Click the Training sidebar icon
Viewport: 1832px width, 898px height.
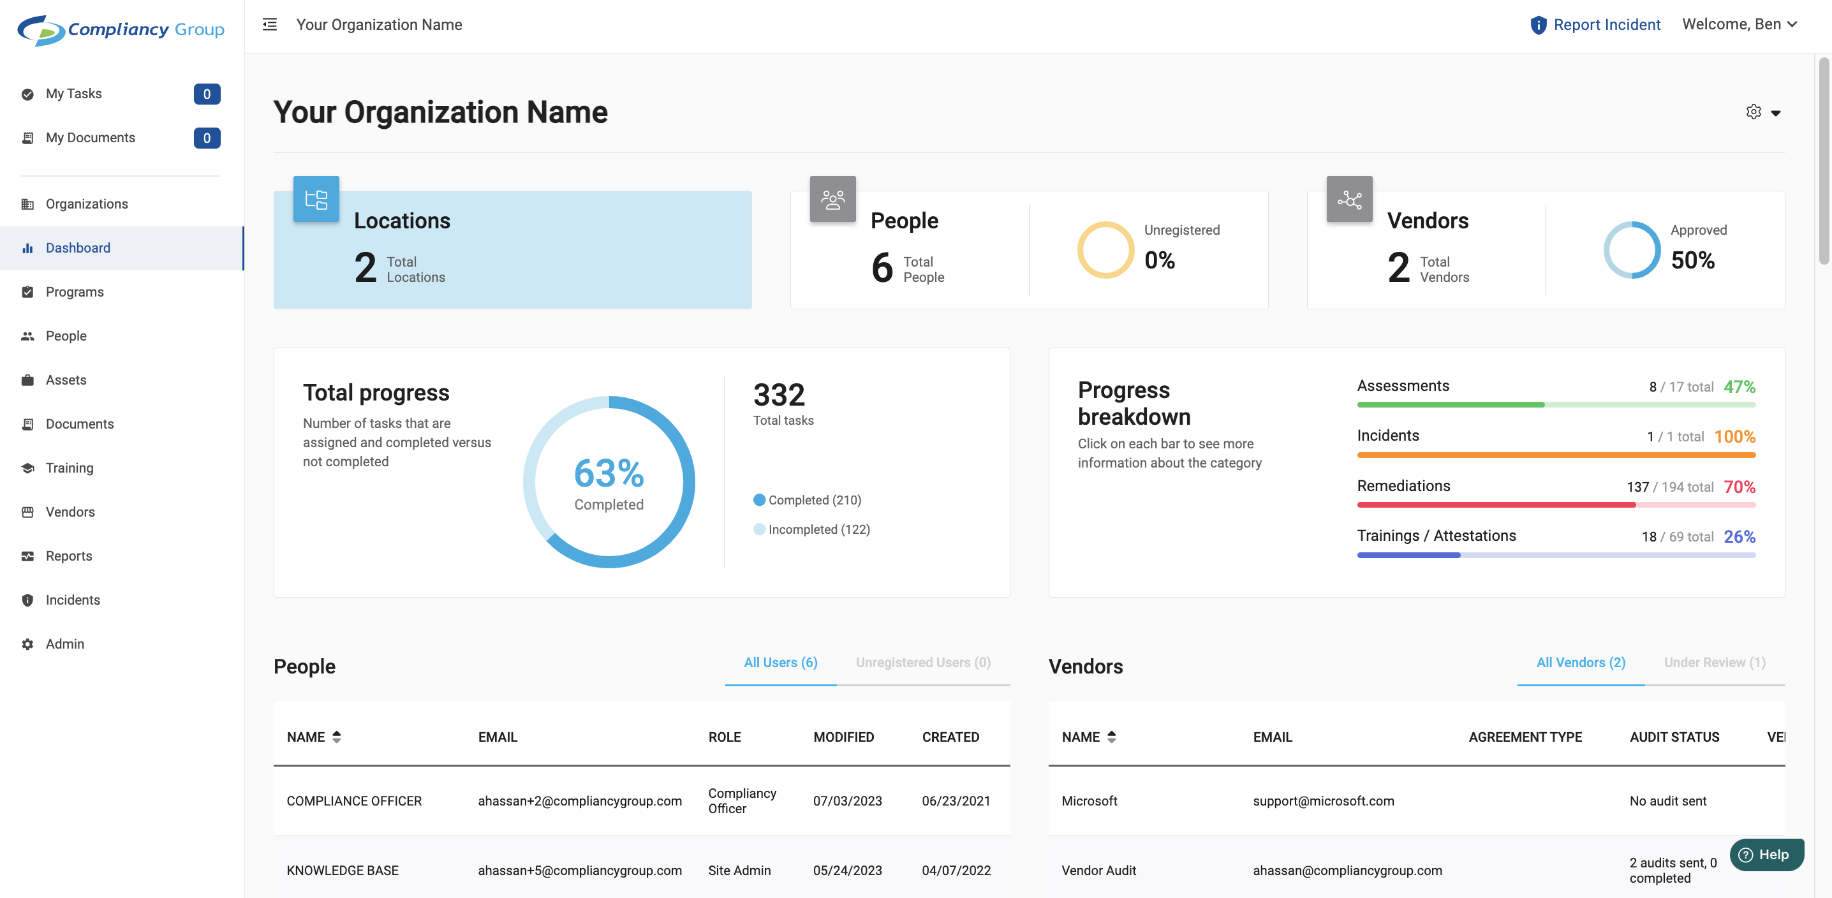pos(27,468)
